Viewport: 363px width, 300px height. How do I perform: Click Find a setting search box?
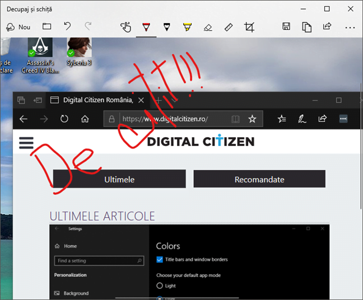click(x=99, y=261)
